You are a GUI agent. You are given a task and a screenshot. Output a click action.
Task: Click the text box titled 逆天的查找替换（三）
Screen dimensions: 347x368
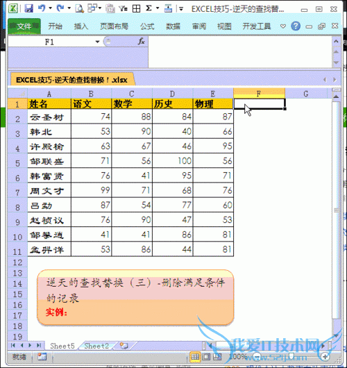(x=135, y=298)
